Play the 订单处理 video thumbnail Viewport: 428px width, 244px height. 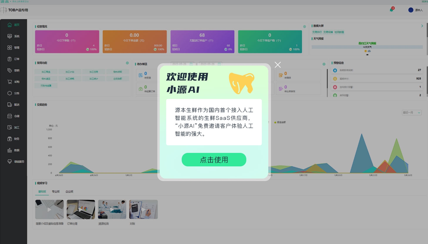pos(81,209)
